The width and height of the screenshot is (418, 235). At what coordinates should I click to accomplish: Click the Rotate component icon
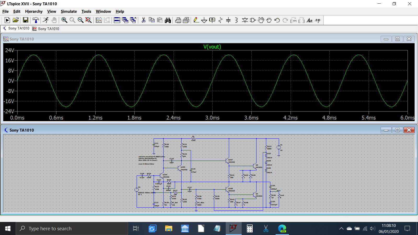tap(293, 20)
